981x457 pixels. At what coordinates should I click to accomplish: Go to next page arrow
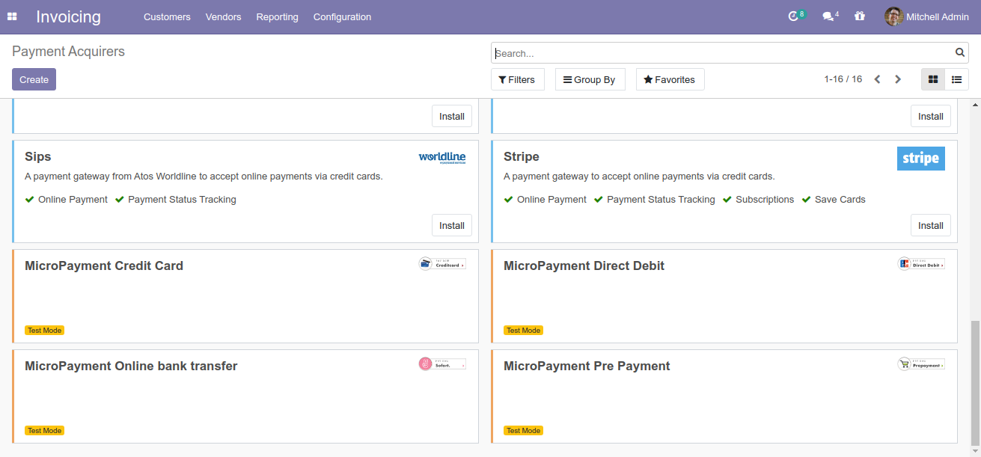pos(898,79)
